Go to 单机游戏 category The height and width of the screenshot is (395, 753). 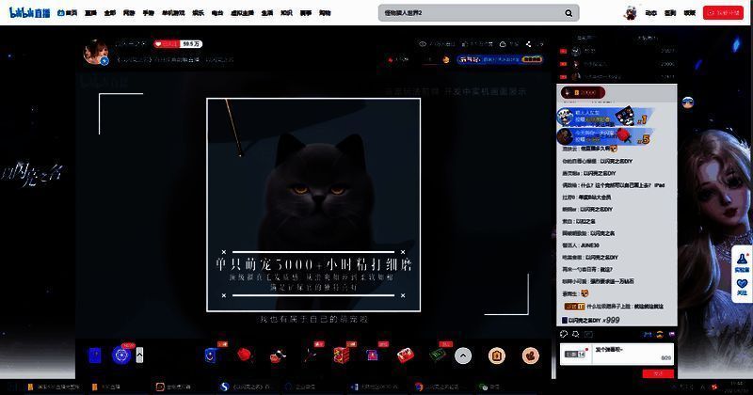pos(173,13)
